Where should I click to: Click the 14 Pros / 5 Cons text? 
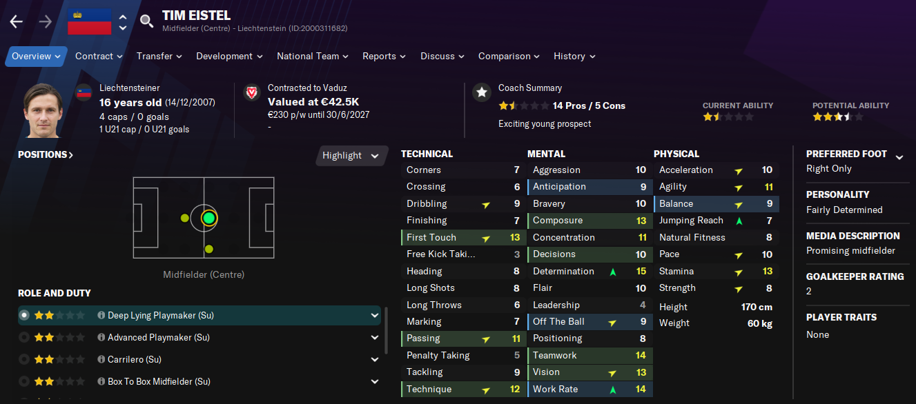589,105
